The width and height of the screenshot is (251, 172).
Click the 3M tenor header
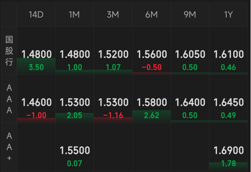(113, 15)
